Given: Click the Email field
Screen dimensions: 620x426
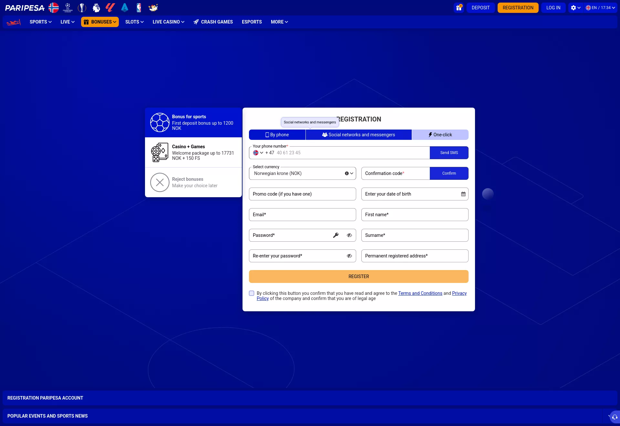Looking at the screenshot, I should [x=303, y=215].
